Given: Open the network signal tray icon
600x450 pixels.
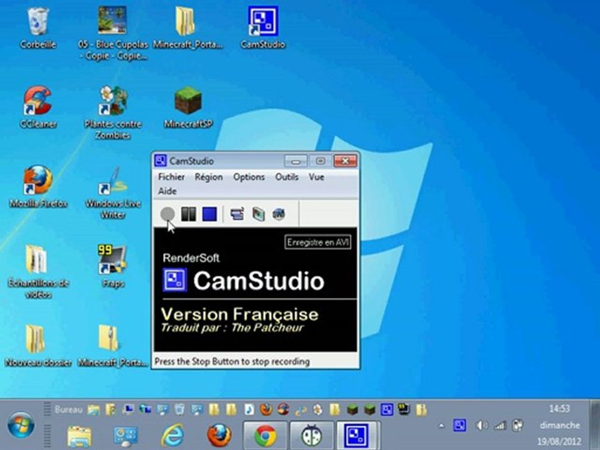Looking at the screenshot, I should tap(500, 425).
